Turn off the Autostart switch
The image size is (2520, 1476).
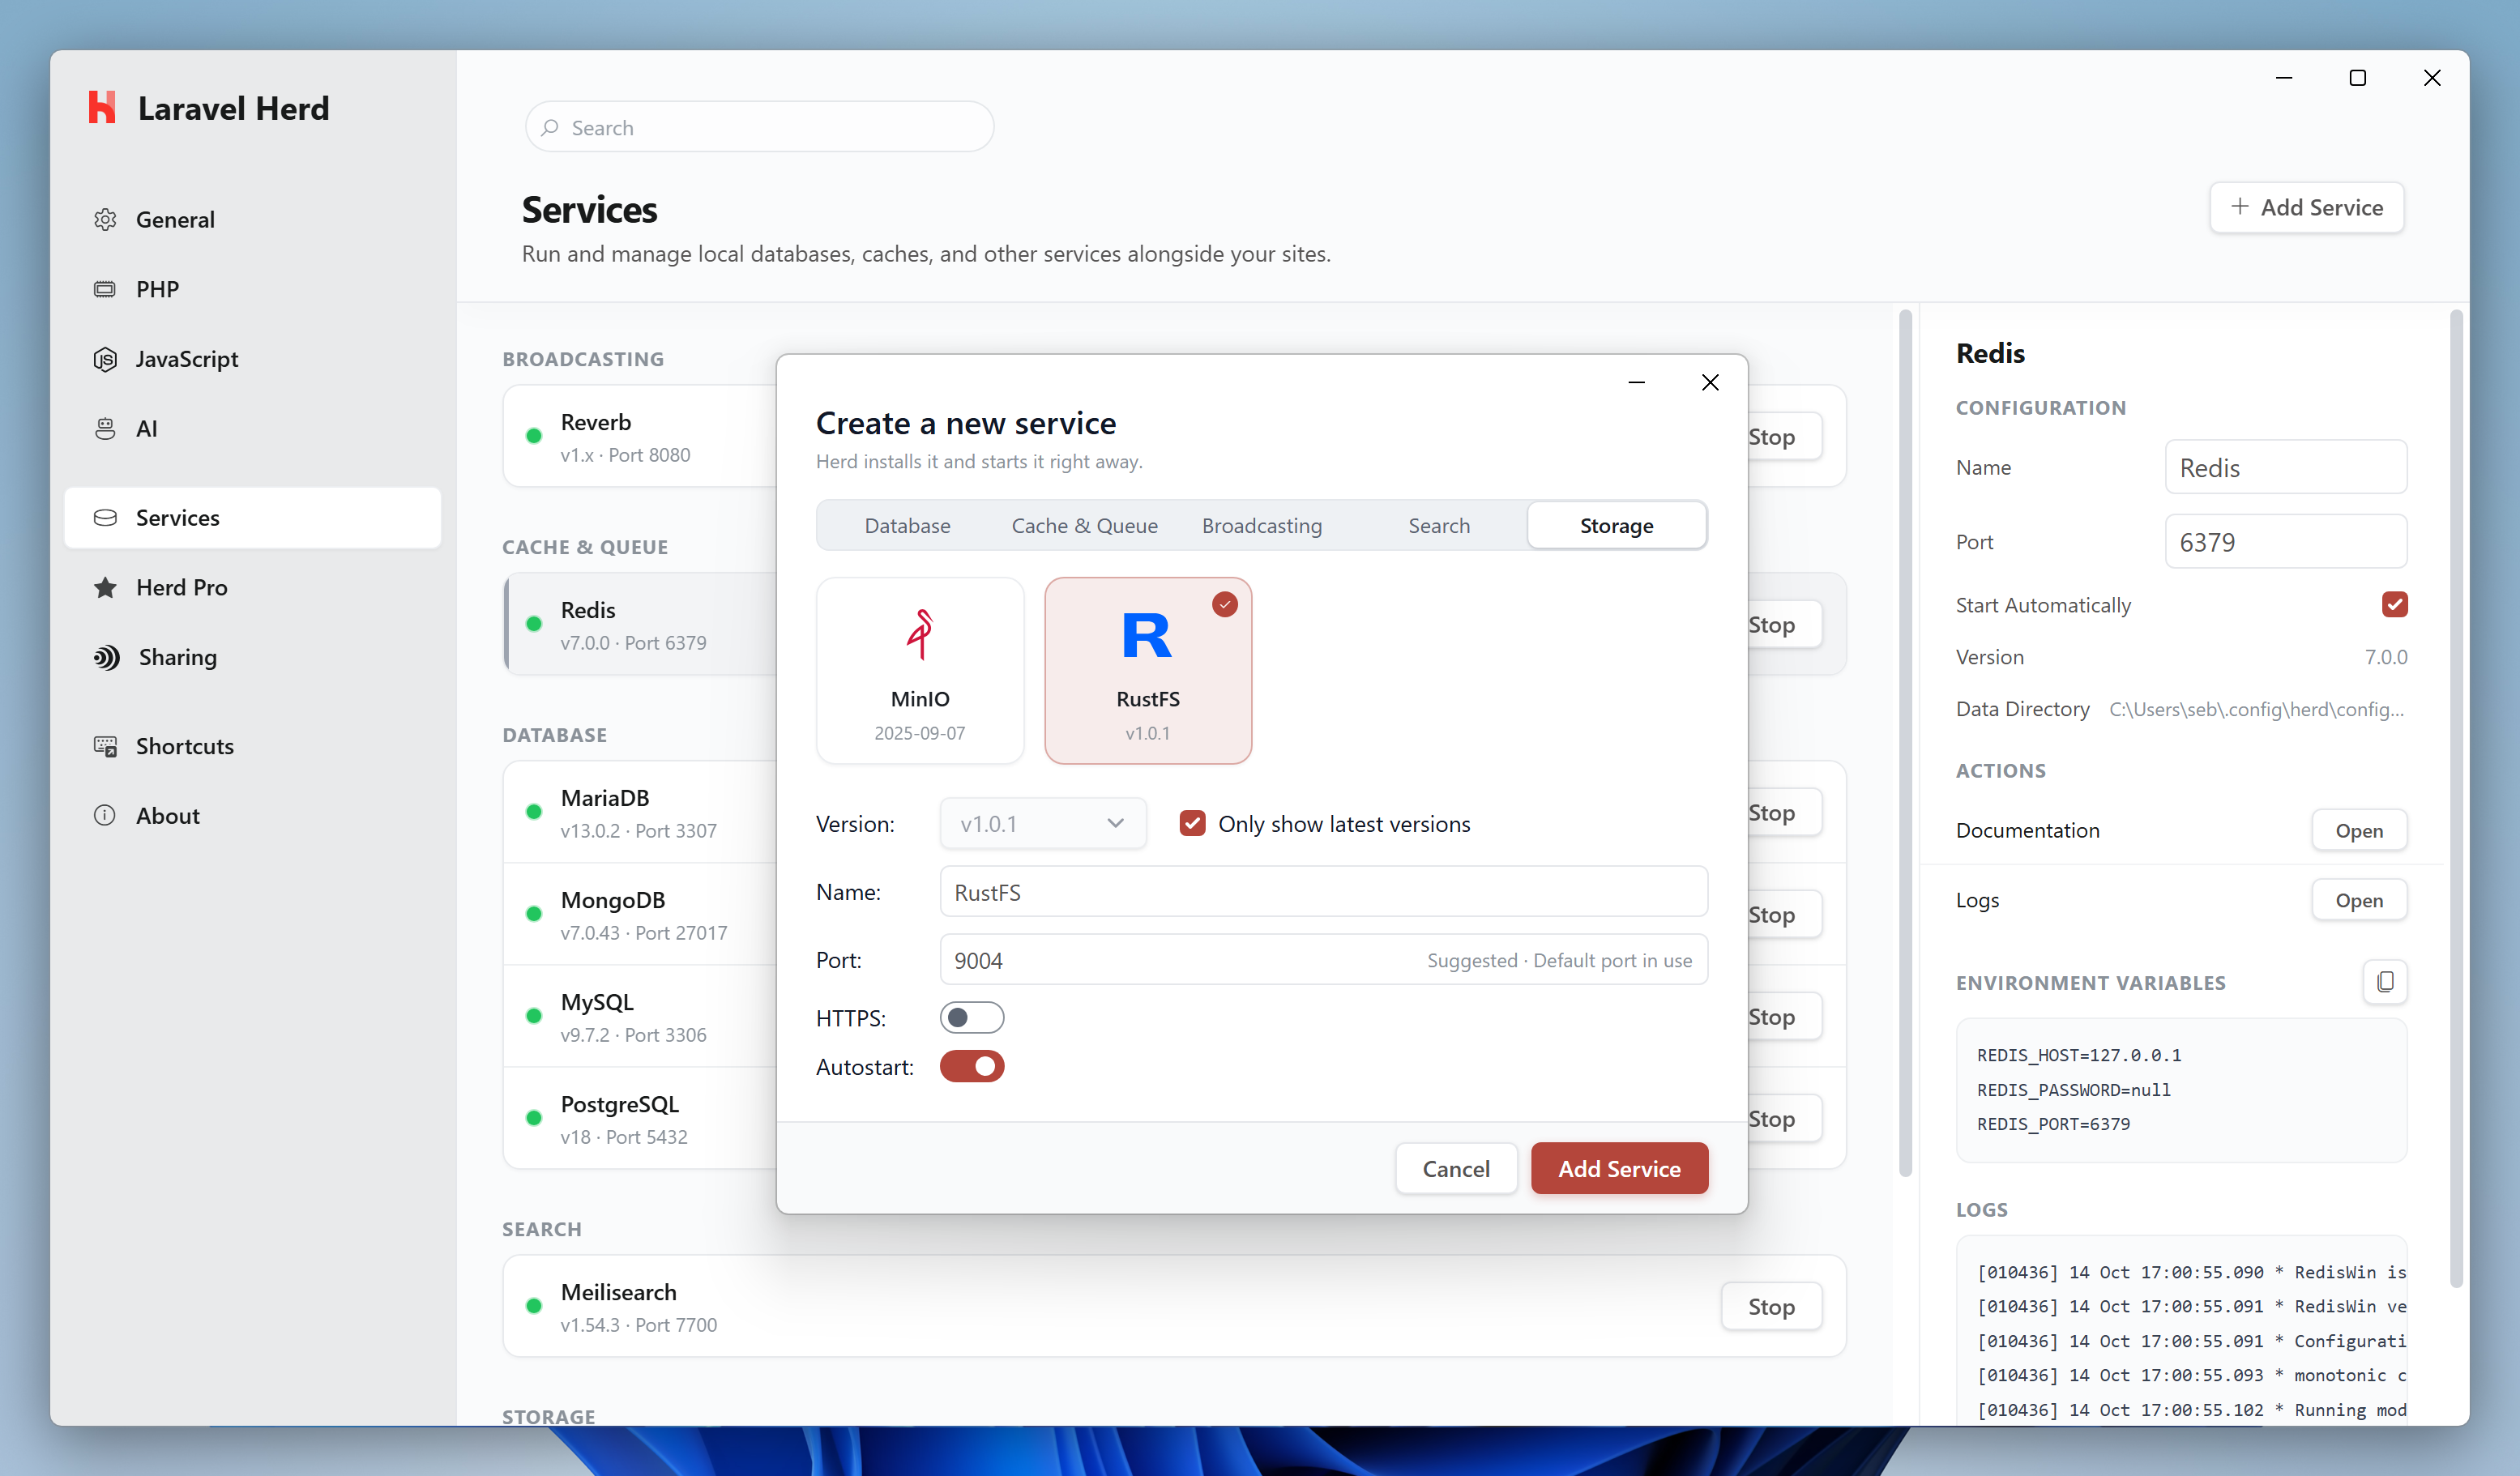972,1066
